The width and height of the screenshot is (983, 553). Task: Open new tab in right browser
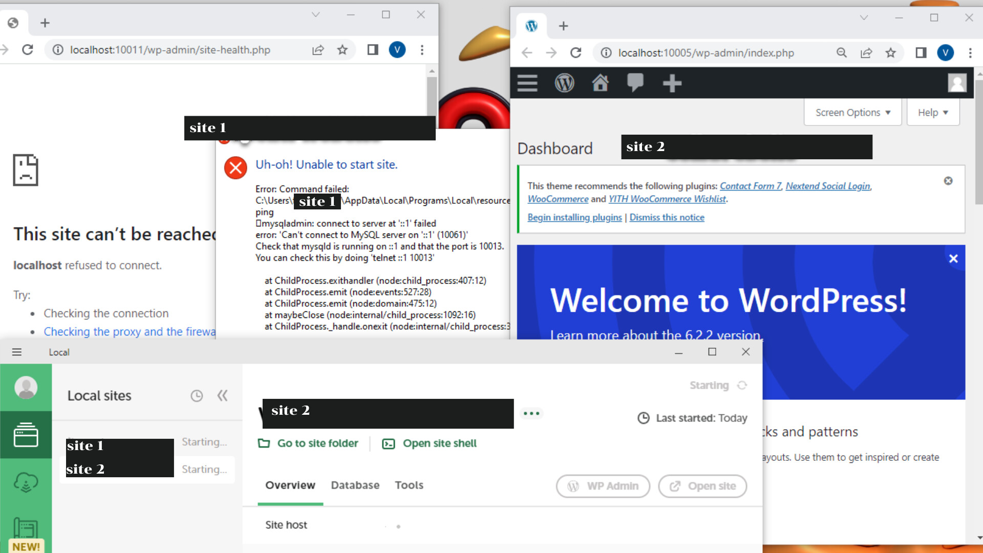[x=563, y=26]
